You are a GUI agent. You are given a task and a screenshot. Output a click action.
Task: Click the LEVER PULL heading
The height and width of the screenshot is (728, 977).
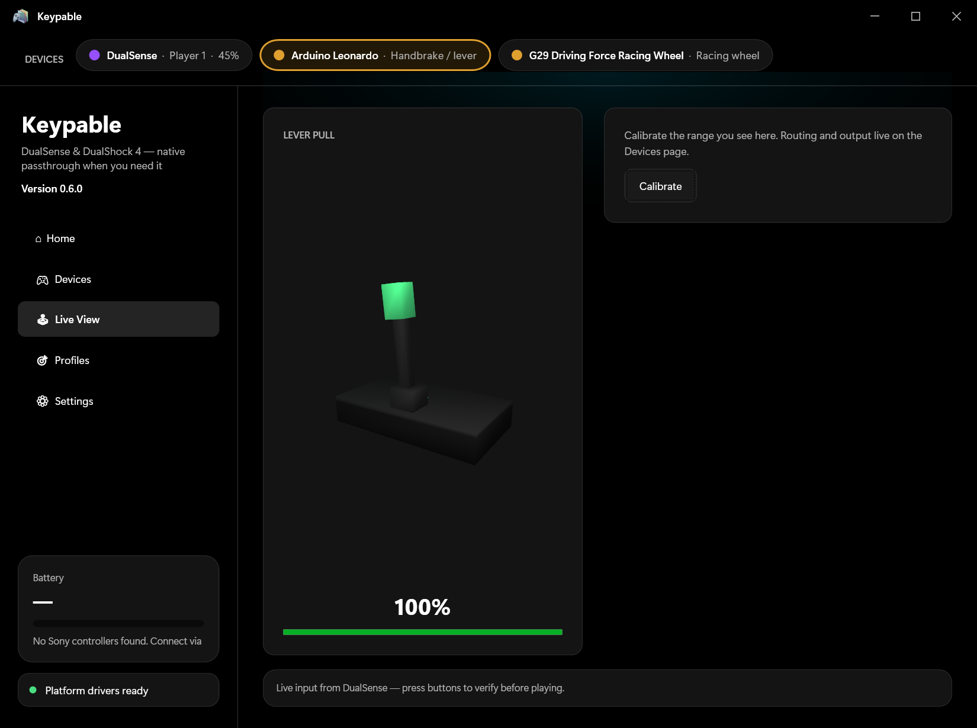(309, 135)
